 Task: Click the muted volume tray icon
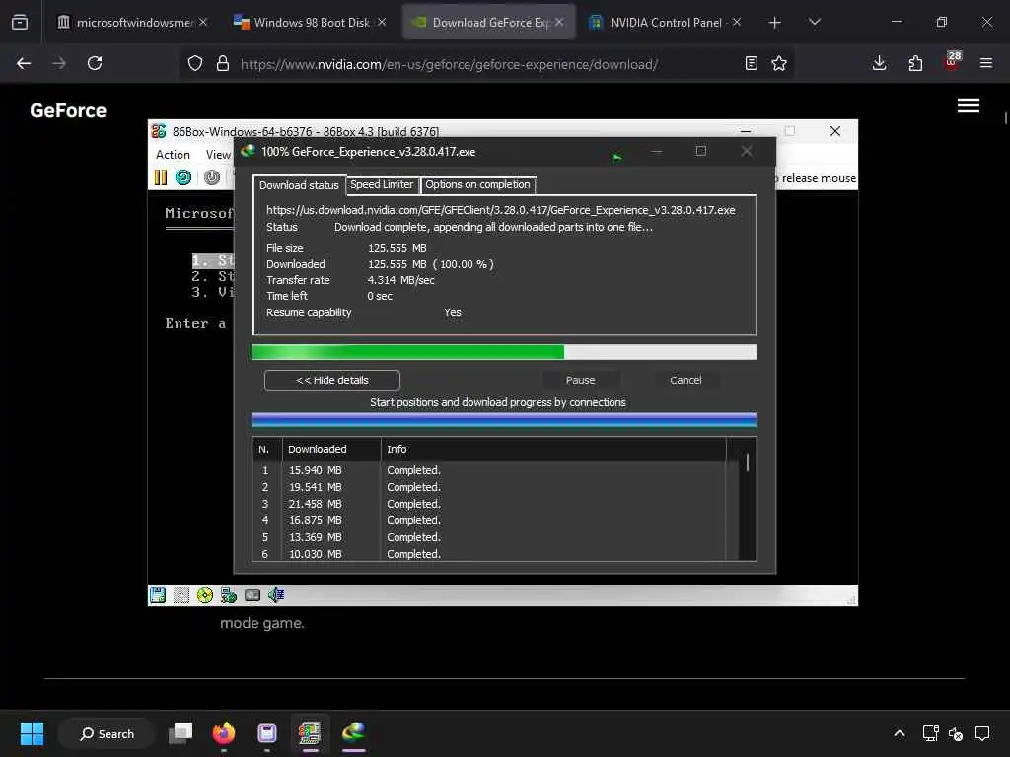click(x=955, y=733)
